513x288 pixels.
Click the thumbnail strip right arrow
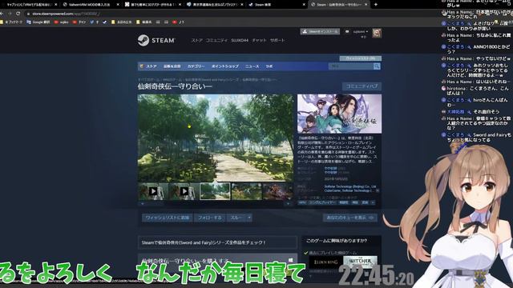point(289,204)
